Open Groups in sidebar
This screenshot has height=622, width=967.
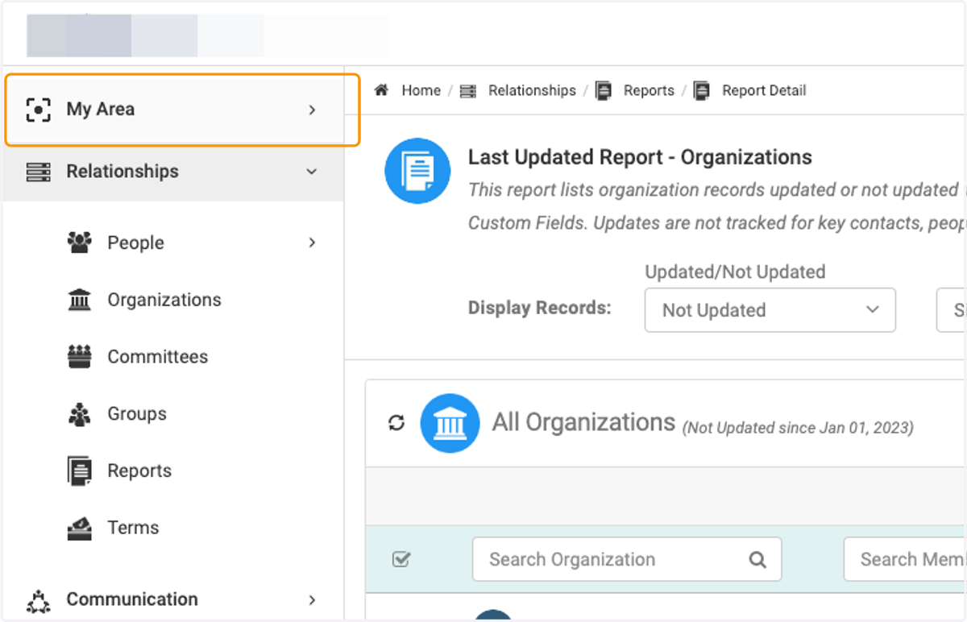tap(137, 414)
